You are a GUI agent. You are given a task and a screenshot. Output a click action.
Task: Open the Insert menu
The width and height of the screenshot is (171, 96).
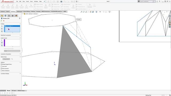tap(28, 1)
